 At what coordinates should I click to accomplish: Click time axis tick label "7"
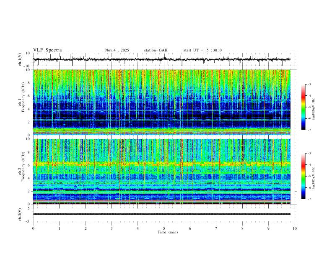click(x=216, y=228)
